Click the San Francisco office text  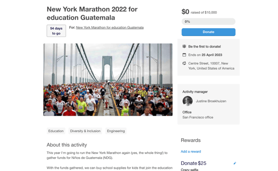pyautogui.click(x=198, y=118)
